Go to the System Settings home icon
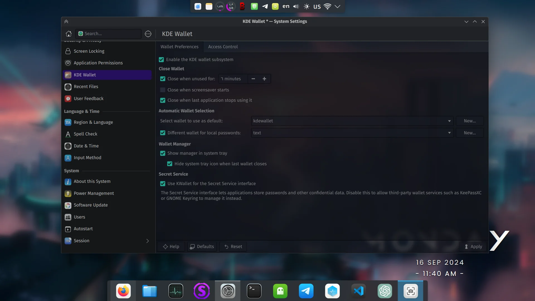 click(x=69, y=34)
